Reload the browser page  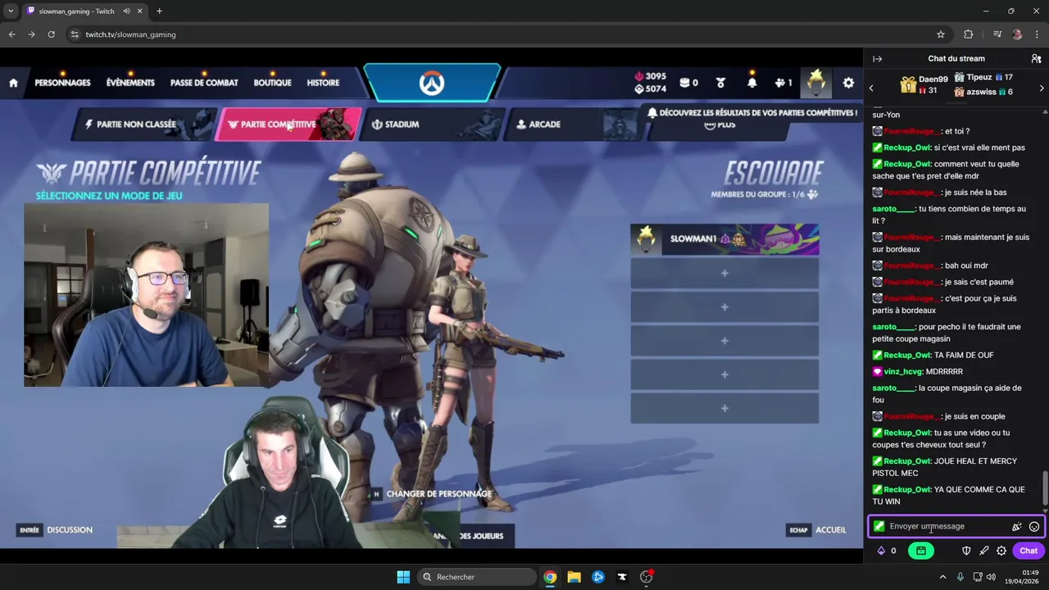[x=51, y=34]
